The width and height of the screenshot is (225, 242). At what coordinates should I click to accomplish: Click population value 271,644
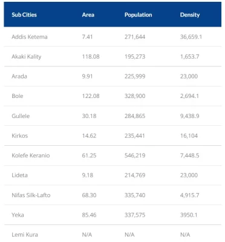pos(135,37)
